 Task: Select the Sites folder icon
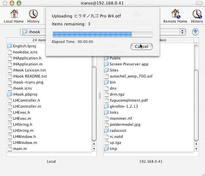click(x=107, y=70)
